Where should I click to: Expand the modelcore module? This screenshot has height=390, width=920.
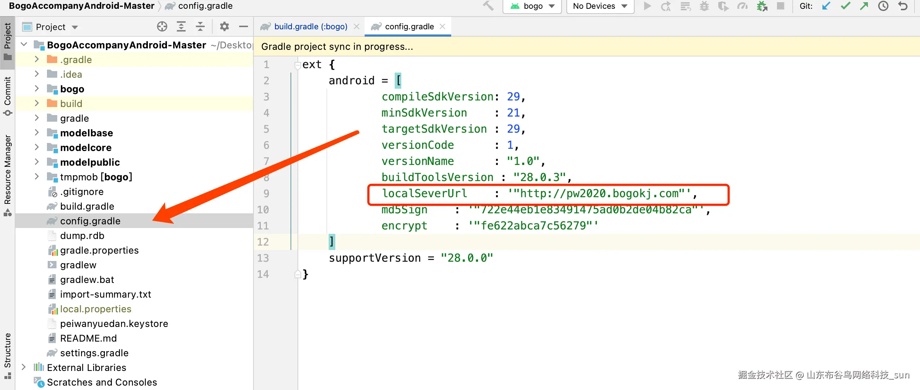36,147
